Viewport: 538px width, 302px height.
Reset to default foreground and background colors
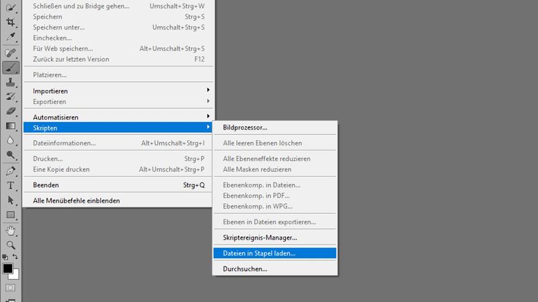tap(5, 257)
